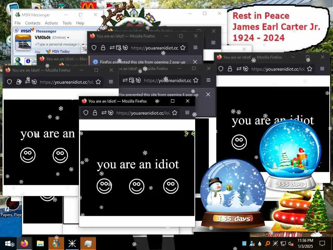Dismiss the 'prevented 4 pop-up' notification bar

(x=208, y=94)
